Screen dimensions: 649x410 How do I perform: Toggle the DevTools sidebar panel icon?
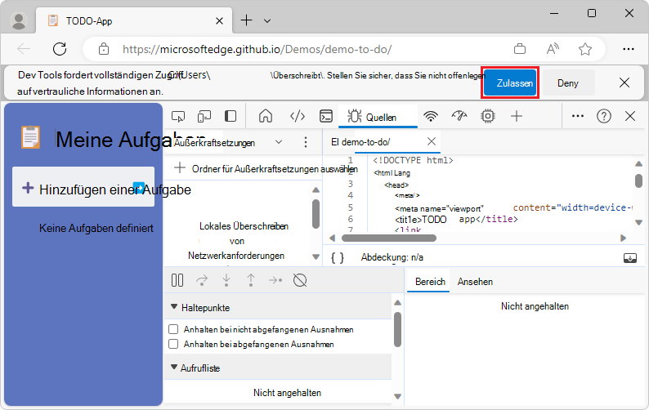click(x=231, y=116)
